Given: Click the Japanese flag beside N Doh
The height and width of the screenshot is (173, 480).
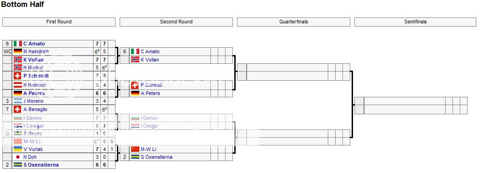Looking at the screenshot, I should [18, 157].
